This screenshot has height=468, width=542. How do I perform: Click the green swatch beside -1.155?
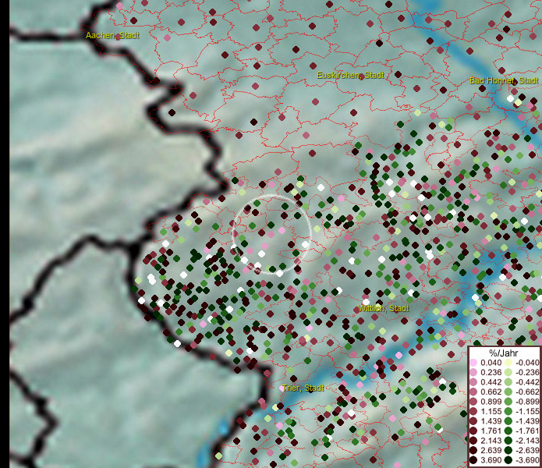pyautogui.click(x=508, y=411)
